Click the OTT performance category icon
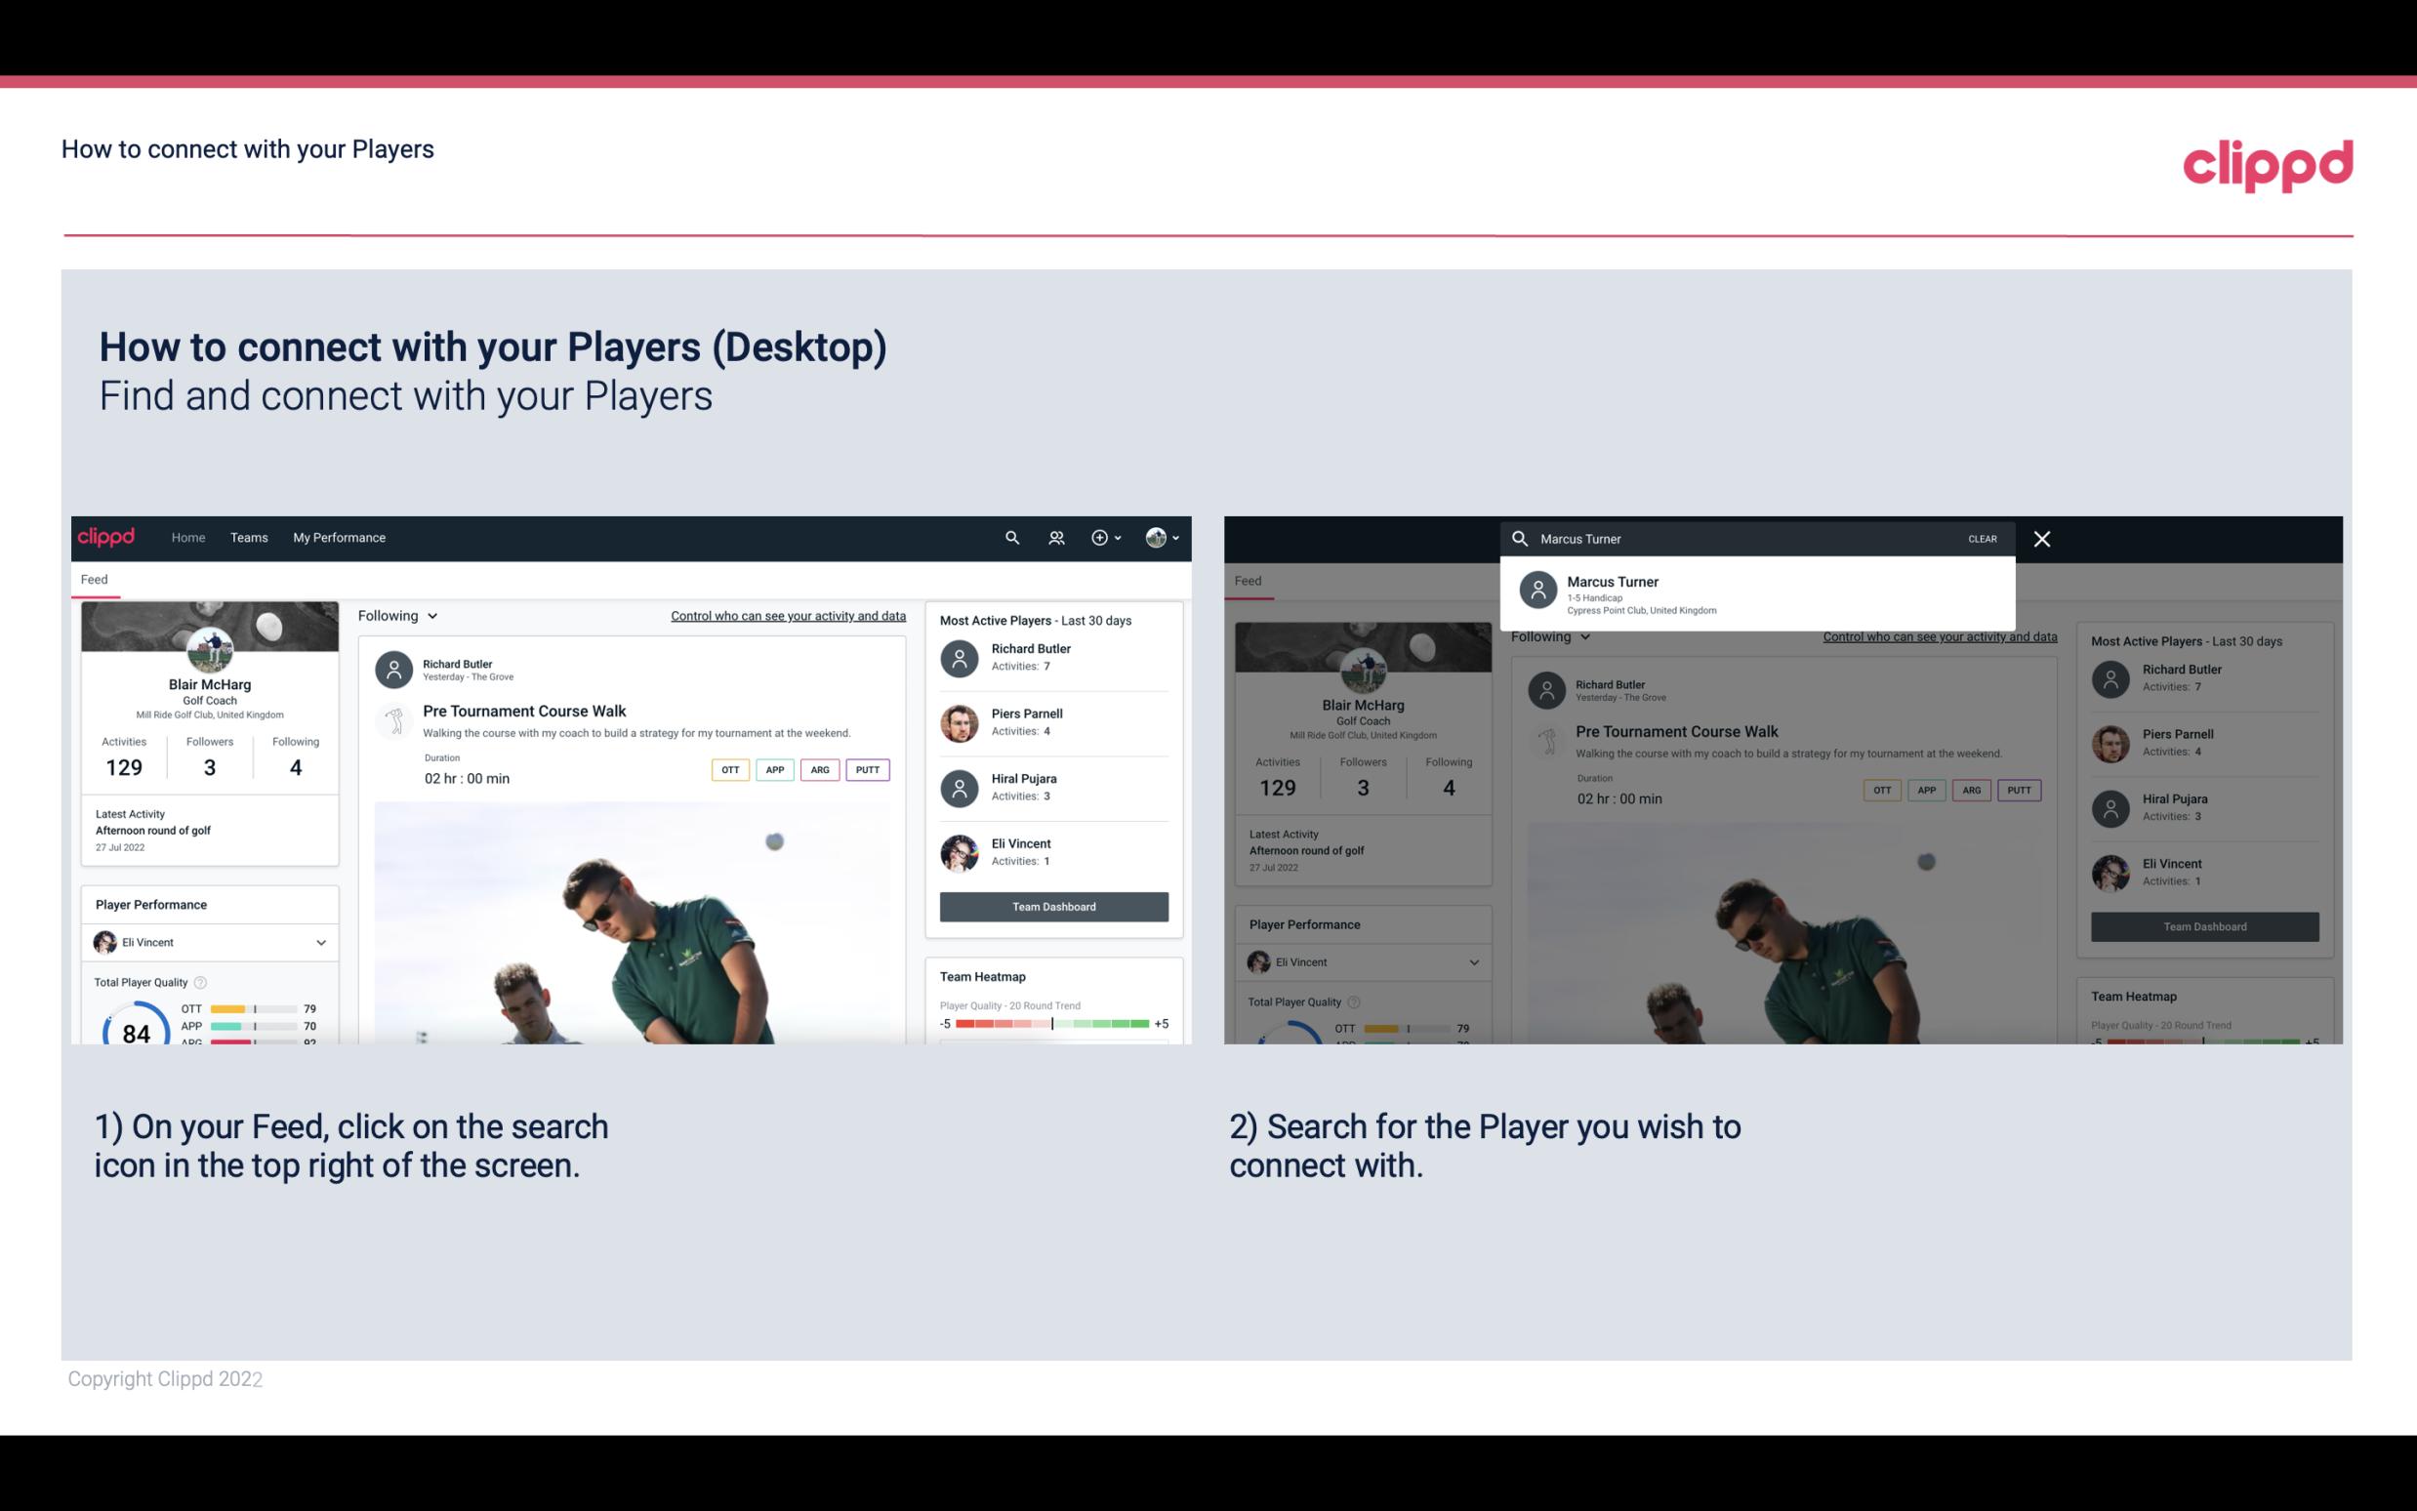 pos(729,769)
